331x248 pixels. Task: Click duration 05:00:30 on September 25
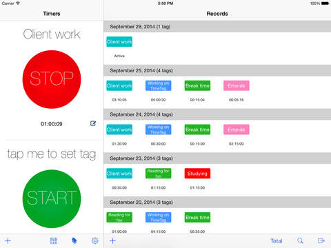point(159,100)
